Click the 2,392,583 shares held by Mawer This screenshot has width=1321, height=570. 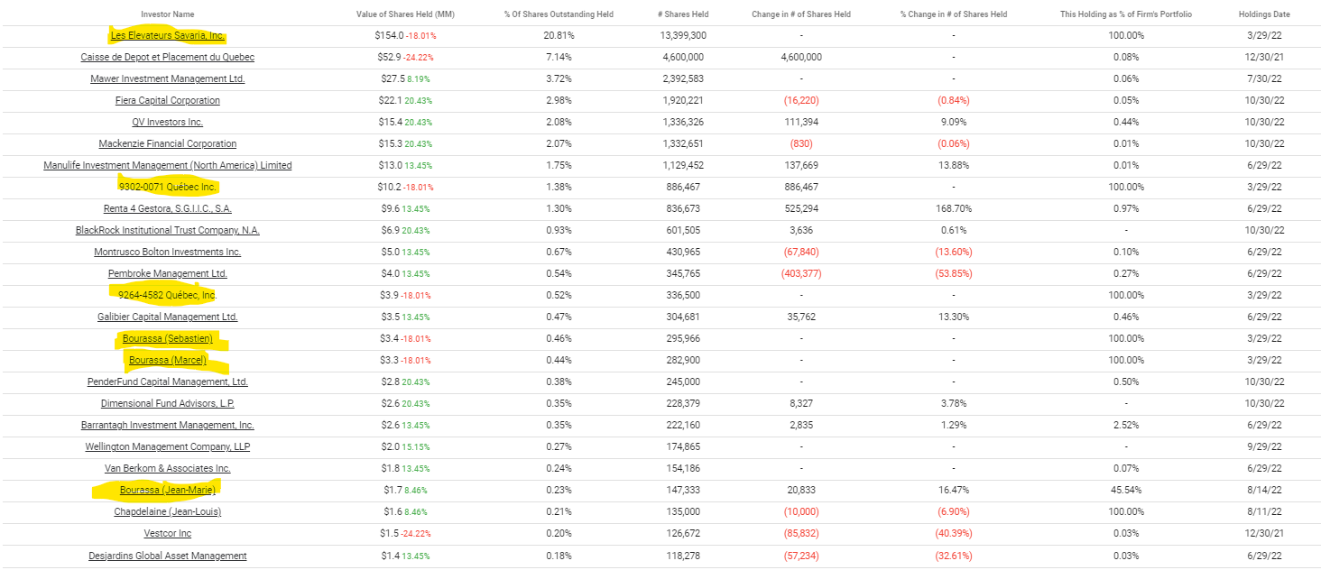683,78
